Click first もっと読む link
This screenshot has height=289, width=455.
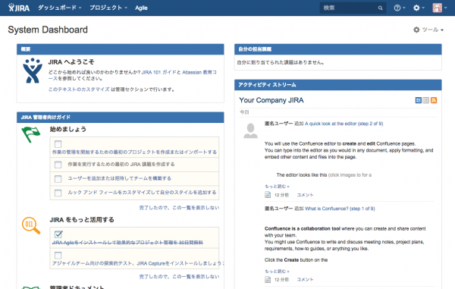277,187
